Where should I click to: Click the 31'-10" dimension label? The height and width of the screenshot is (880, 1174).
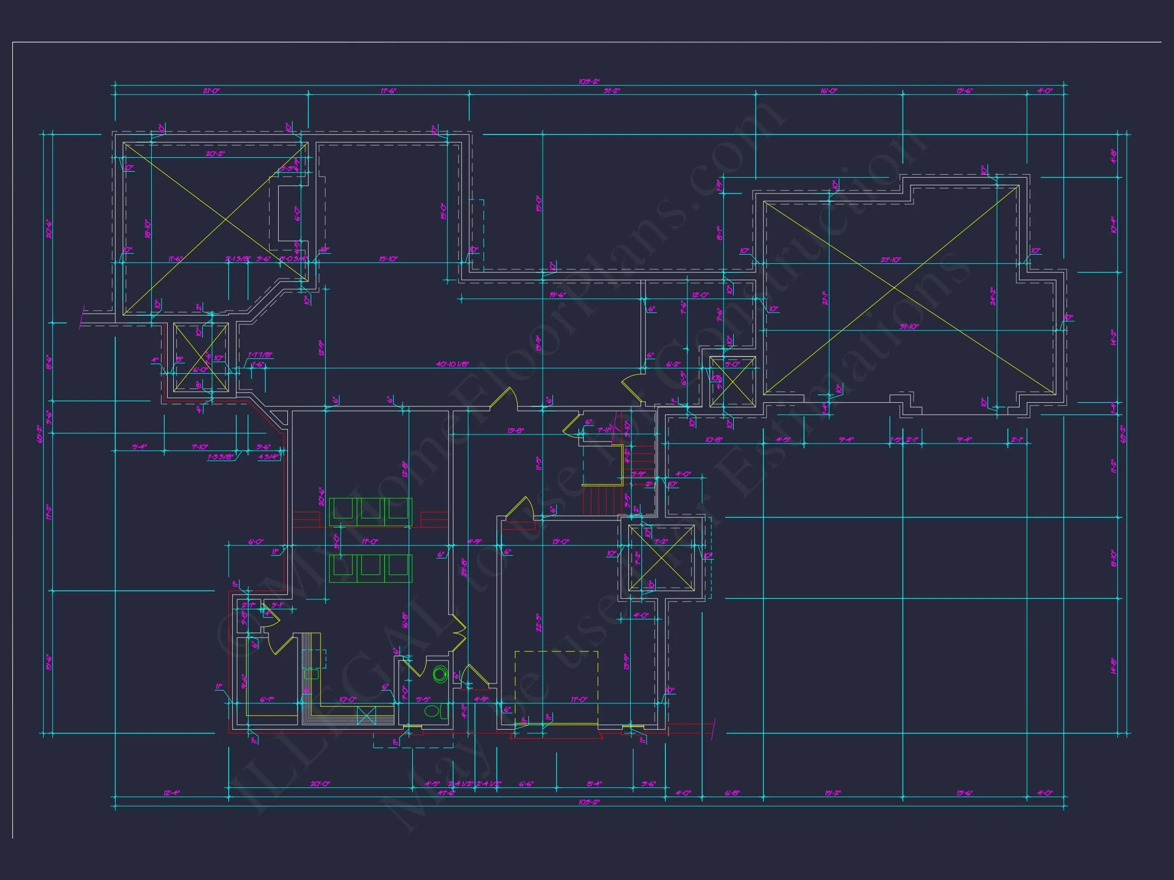pyautogui.click(x=909, y=326)
